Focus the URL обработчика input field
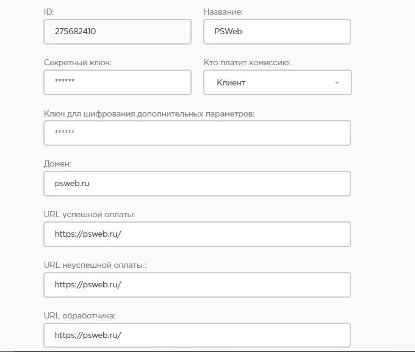Viewport: 415px width, 352px height. 197,335
